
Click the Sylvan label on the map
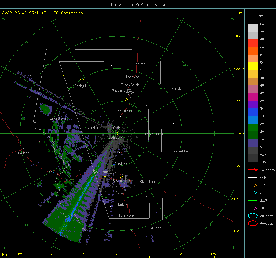pos(117,90)
